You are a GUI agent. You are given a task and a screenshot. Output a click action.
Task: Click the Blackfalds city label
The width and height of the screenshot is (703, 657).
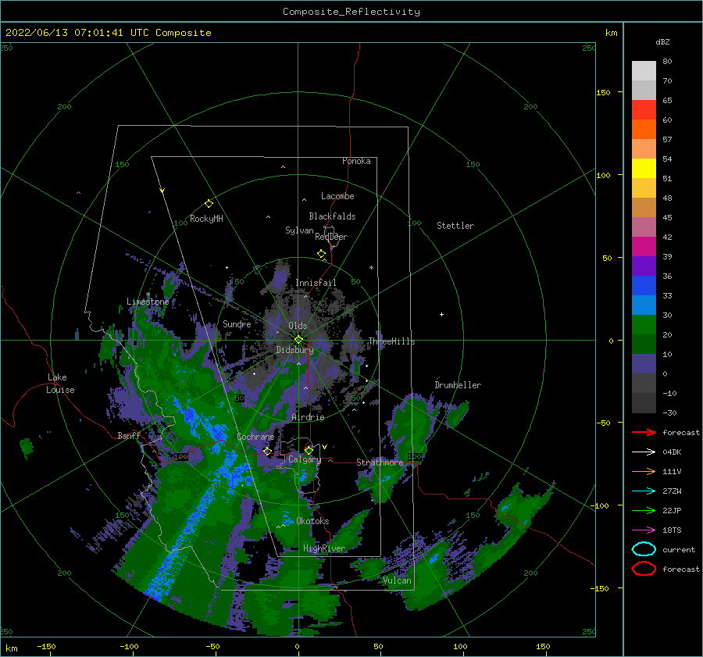[332, 216]
